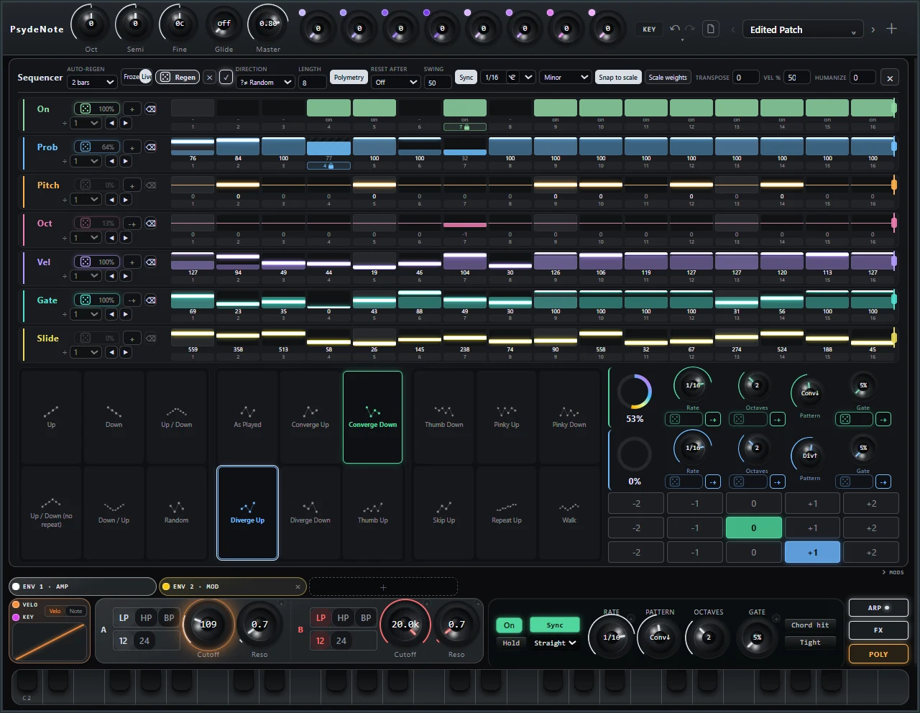Screen dimensions: 920x713
Task: Click the Master volume knob
Action: click(x=268, y=24)
